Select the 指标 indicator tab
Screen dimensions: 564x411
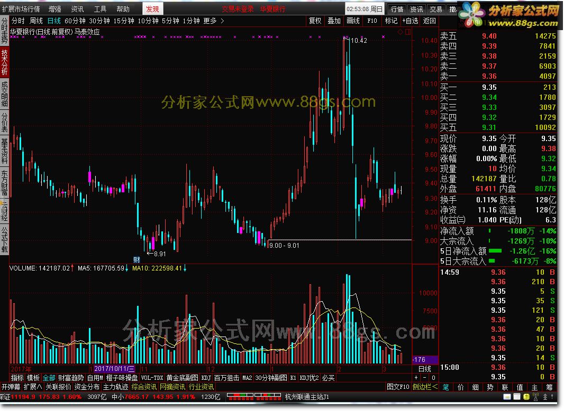point(17,378)
